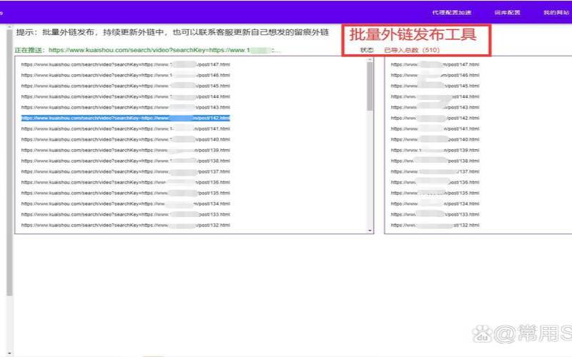The image size is (572, 357).
Task: Click the left list scroll-up arrow
Action: (370, 59)
